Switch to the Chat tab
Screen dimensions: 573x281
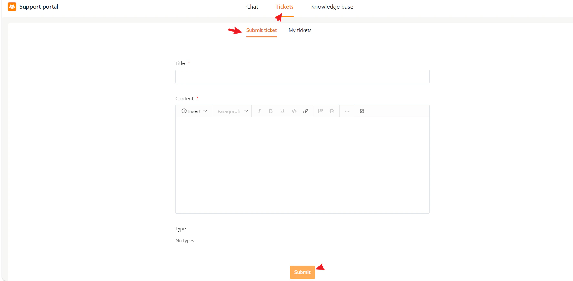pyautogui.click(x=252, y=7)
